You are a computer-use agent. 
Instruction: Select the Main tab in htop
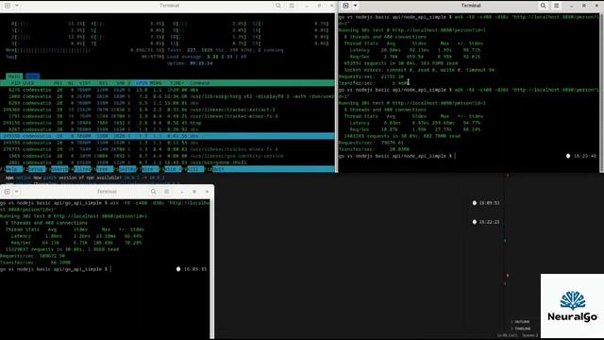coord(14,76)
